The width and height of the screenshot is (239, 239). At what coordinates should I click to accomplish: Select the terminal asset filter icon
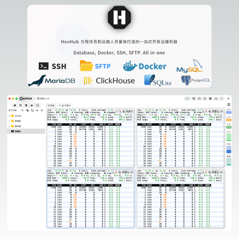21,105
